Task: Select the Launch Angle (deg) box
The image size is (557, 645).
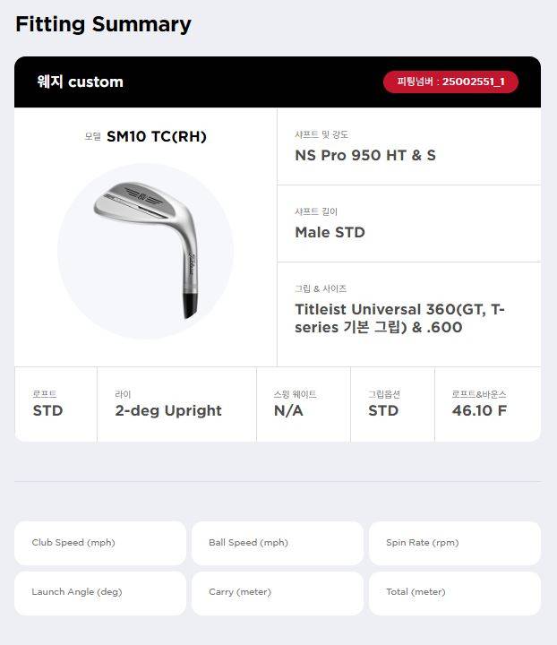Action: point(100,592)
